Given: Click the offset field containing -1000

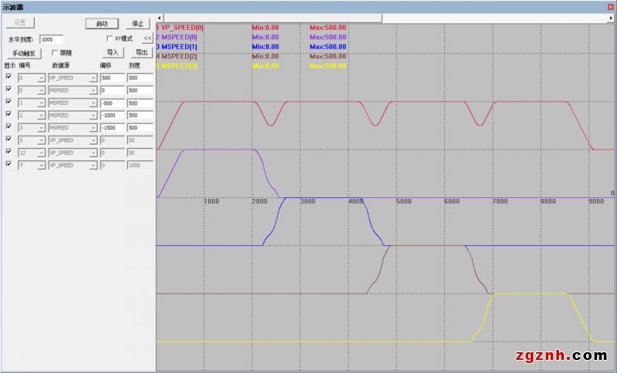Looking at the screenshot, I should click(112, 116).
